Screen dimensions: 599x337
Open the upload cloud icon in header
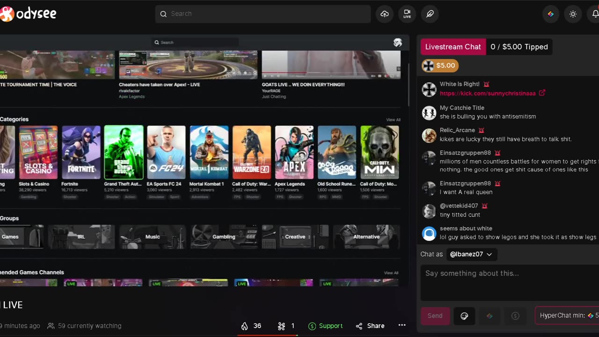(385, 14)
